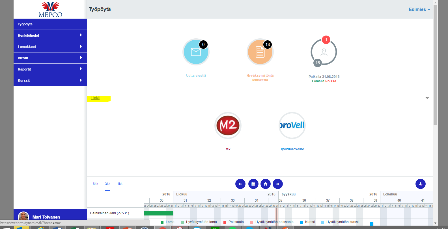Click the red Poissaolo legend swatch
This screenshot has height=229, width=448.
(225, 222)
